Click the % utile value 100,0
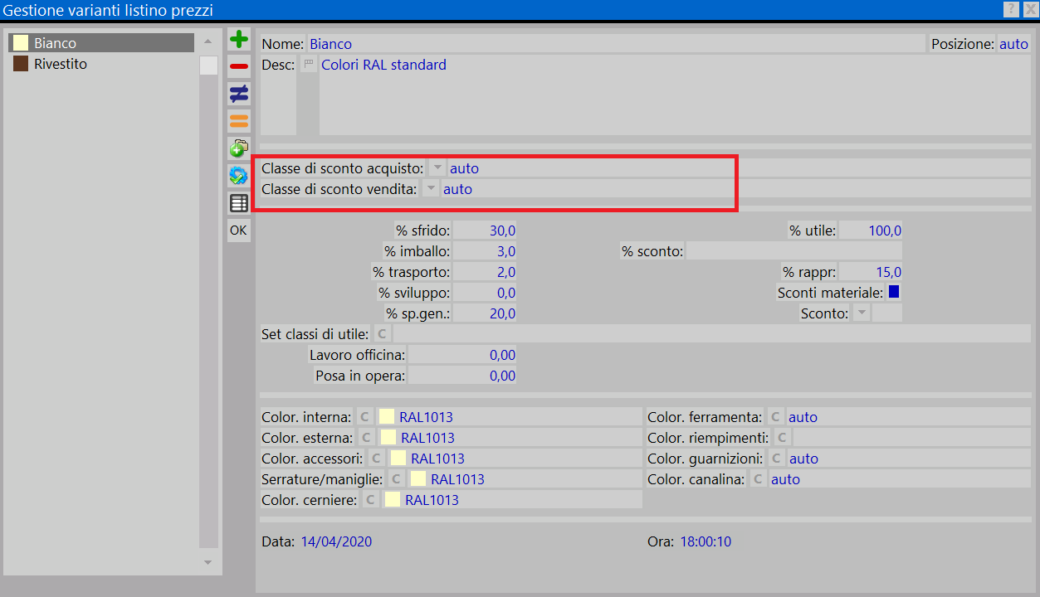 pyautogui.click(x=871, y=231)
